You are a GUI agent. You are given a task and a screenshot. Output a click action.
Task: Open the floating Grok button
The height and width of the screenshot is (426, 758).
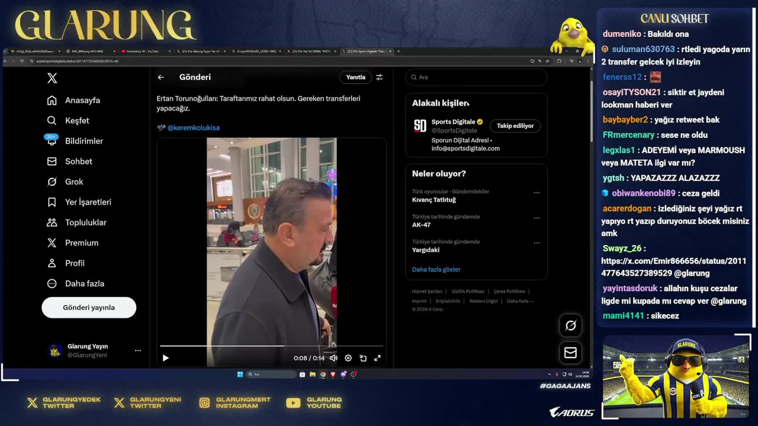[x=571, y=325]
